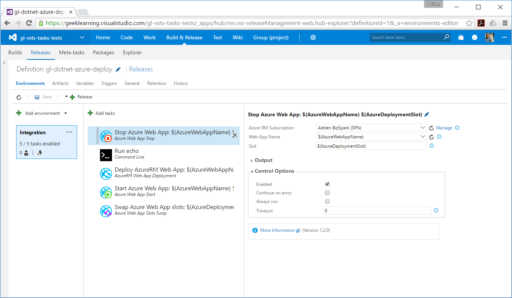Open Web App Name dropdown
512x298 pixels.
423,137
